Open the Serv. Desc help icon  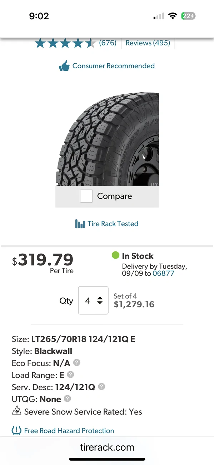(101, 387)
